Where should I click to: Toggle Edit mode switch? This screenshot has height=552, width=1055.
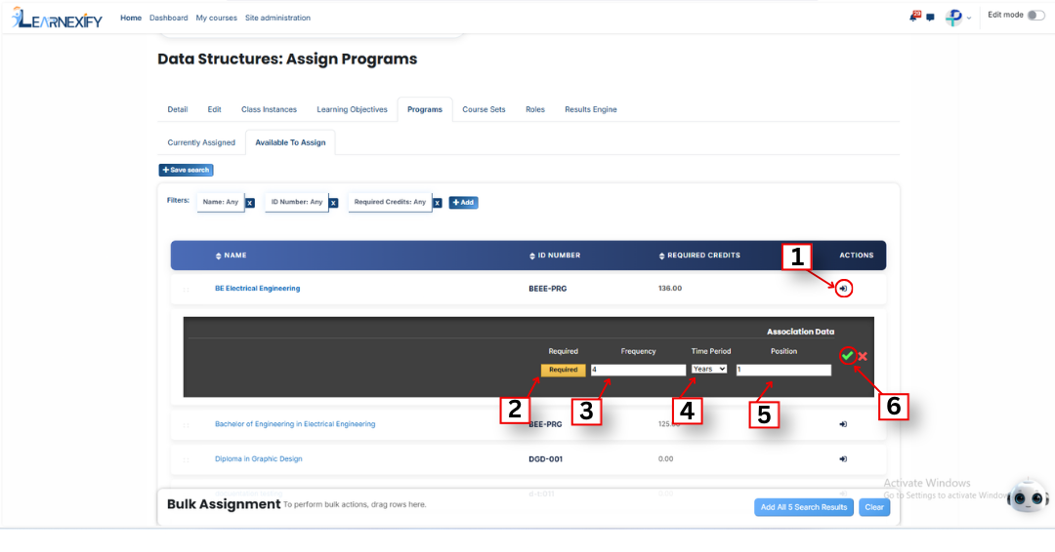1035,15
